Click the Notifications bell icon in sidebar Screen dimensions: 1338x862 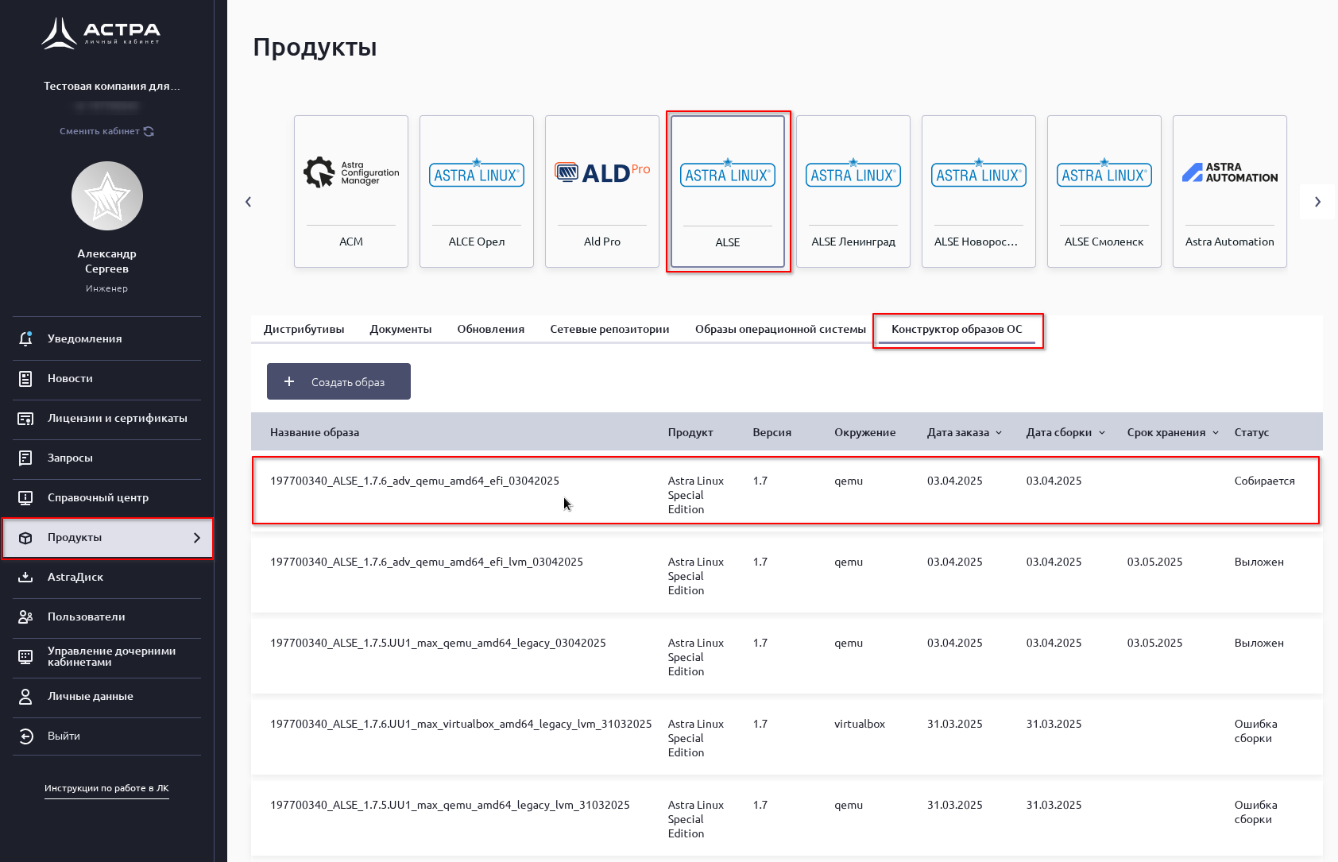click(x=25, y=338)
